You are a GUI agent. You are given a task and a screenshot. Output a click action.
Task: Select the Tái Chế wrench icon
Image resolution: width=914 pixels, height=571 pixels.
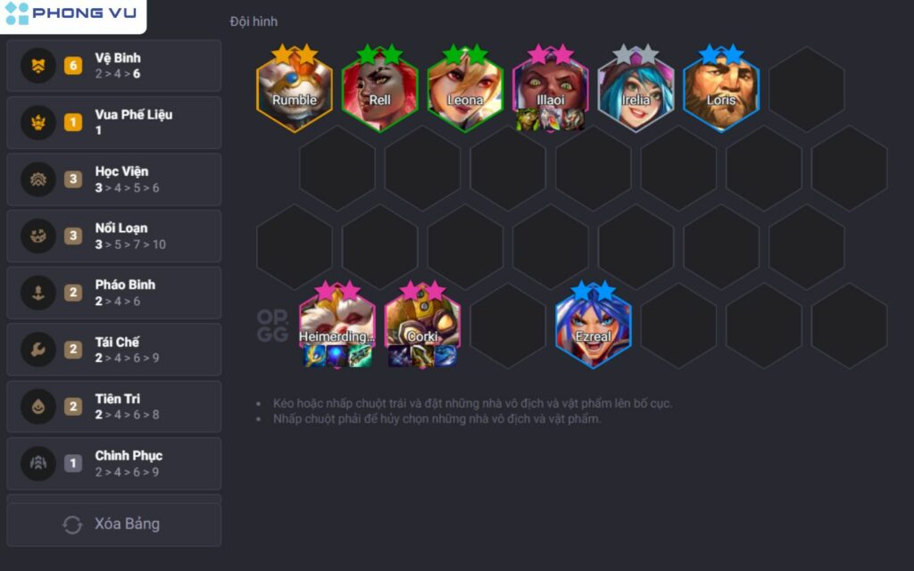(38, 350)
